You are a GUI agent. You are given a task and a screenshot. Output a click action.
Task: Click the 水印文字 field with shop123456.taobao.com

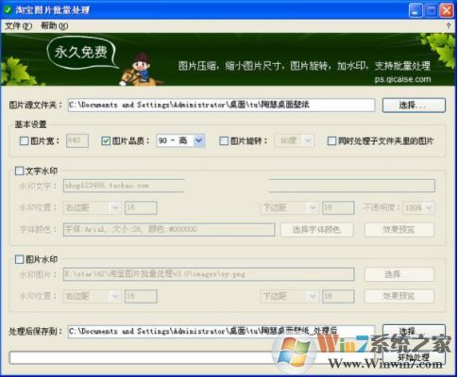tap(249, 186)
